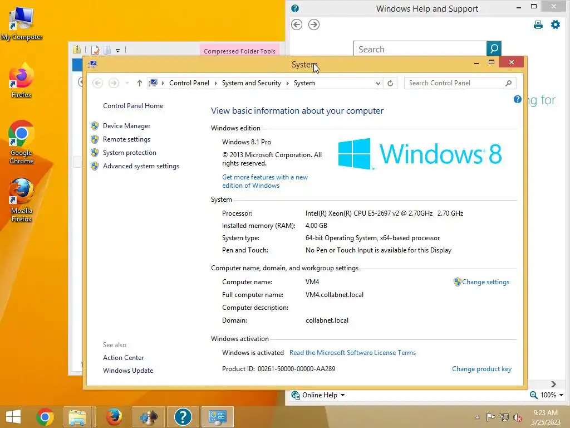Click Change product key
This screenshot has height=428, width=570.
click(481, 369)
